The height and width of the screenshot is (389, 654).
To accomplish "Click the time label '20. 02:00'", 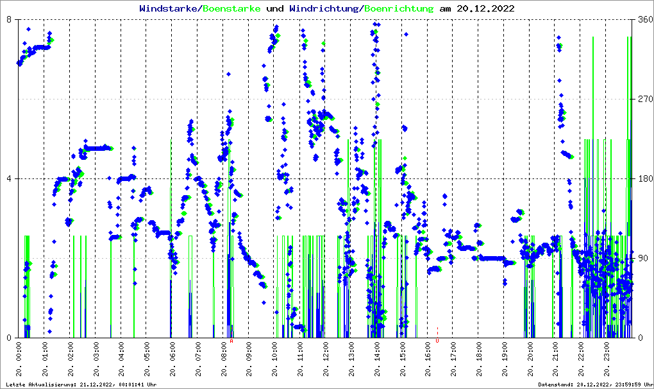I will click(x=70, y=359).
